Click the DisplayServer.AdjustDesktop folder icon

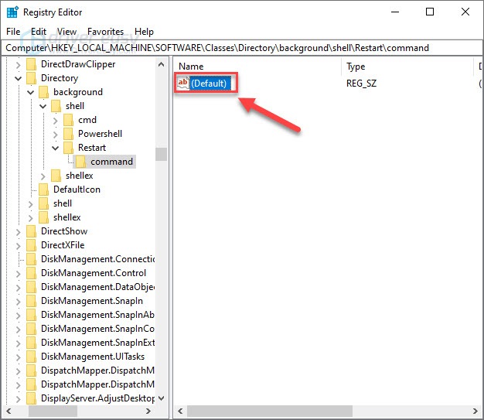tap(31, 398)
